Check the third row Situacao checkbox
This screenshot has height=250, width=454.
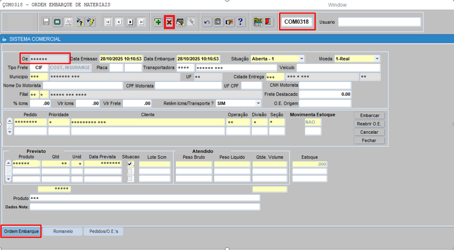pos(130,179)
